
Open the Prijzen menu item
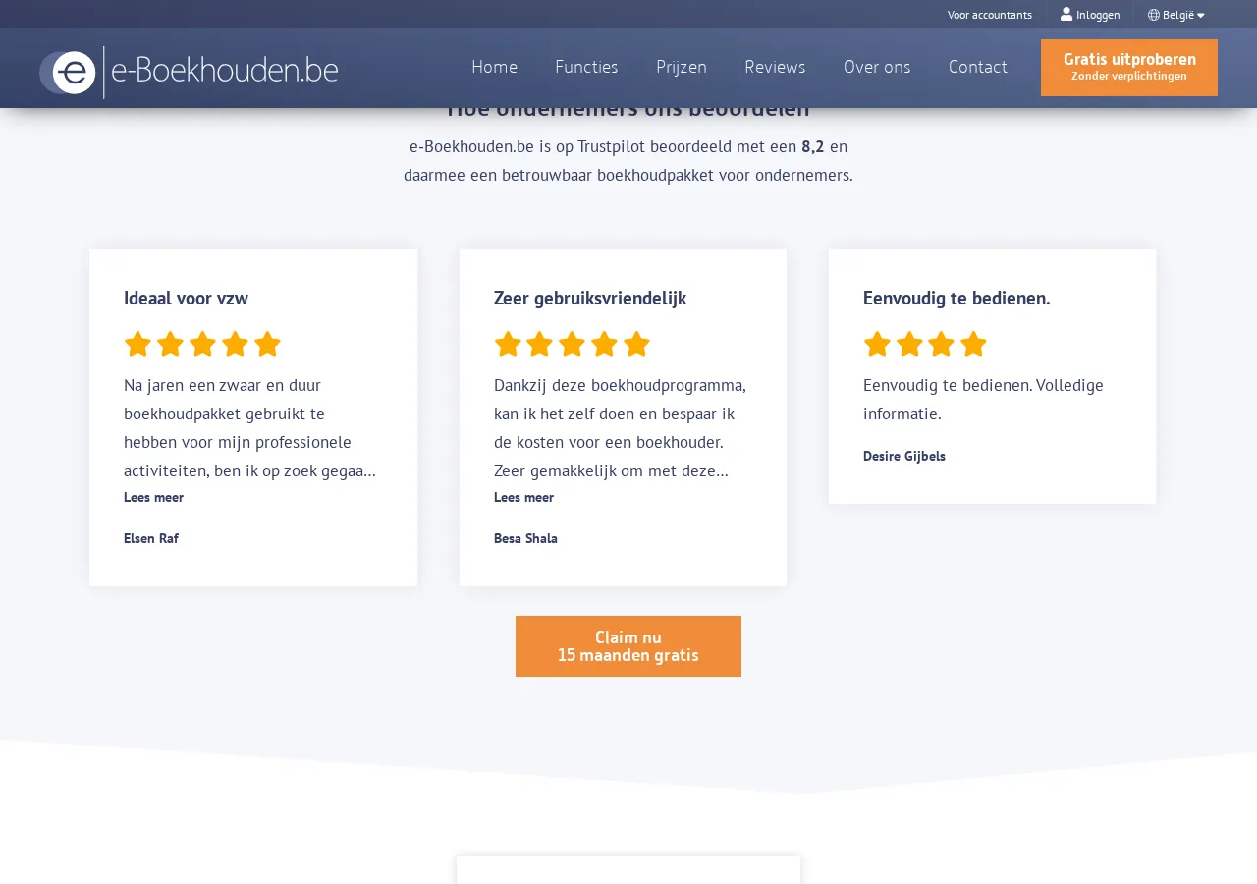click(682, 67)
